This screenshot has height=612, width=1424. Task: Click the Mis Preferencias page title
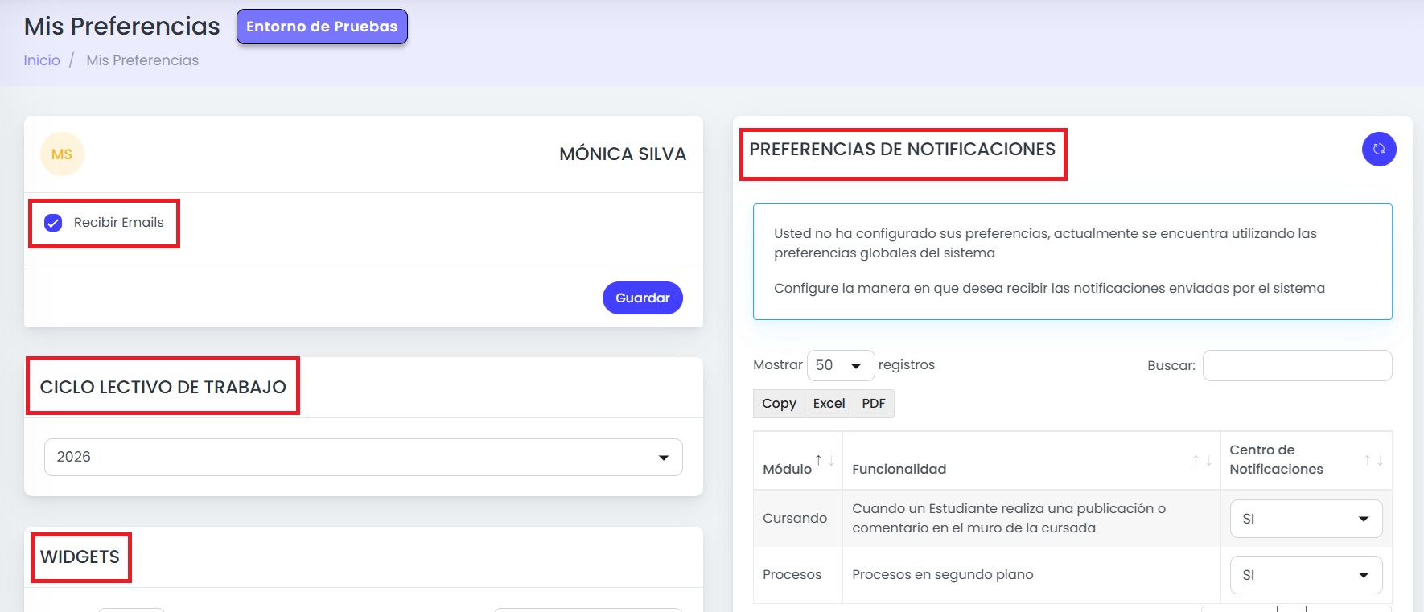pyautogui.click(x=122, y=27)
